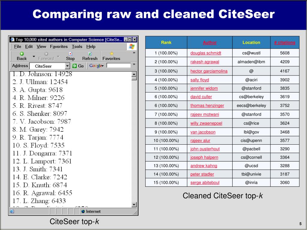This screenshot has width=307, height=230.
Task: Open the View menu
Action: [x=41, y=46]
